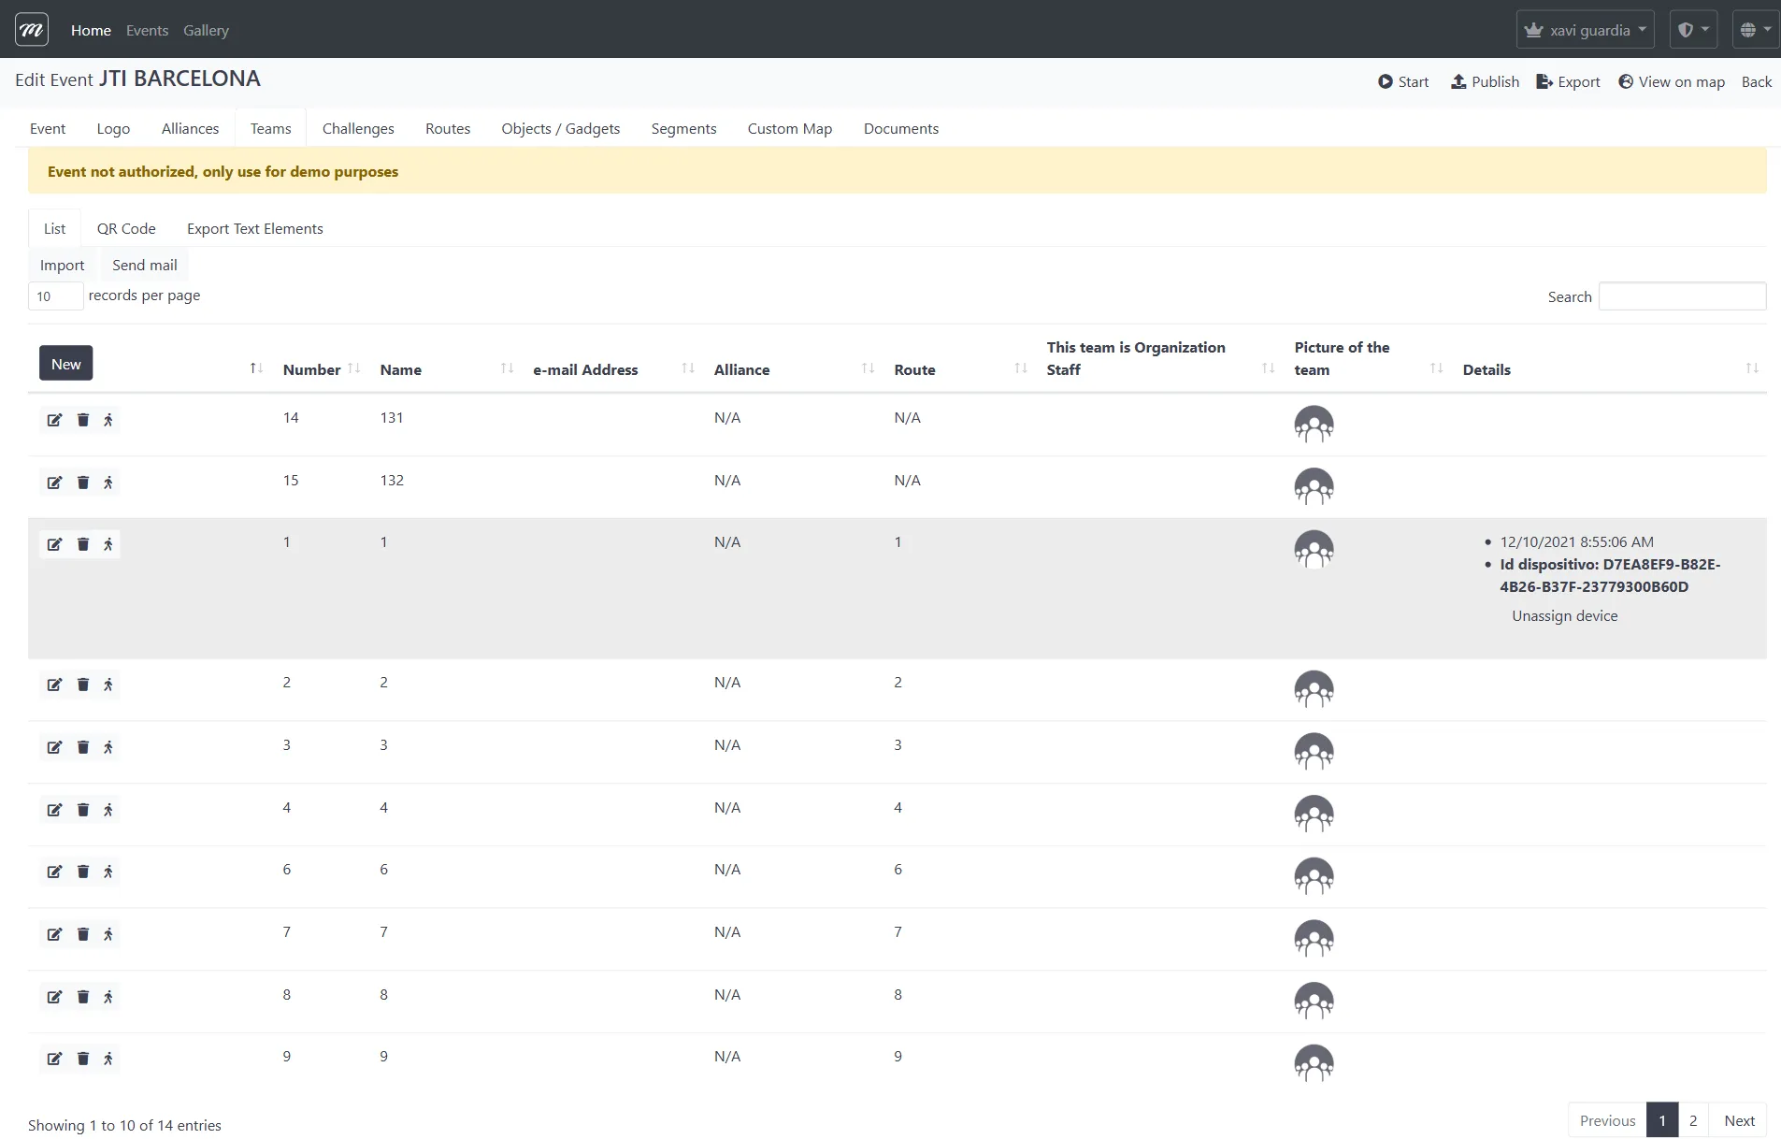The image size is (1781, 1139).
Task: Click the walking person icon for team 1
Action: [x=108, y=544]
